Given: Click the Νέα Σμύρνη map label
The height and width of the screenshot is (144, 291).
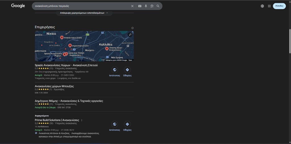Looking at the screenshot, I should pyautogui.click(x=117, y=58).
